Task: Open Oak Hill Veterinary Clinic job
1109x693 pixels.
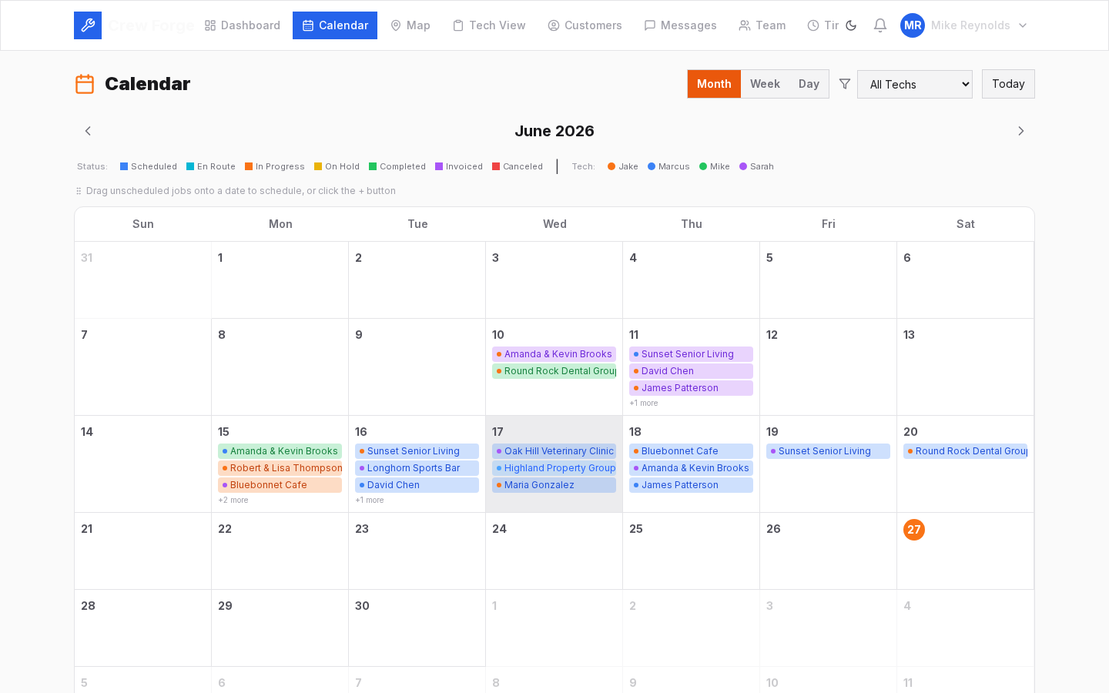Action: (x=554, y=451)
